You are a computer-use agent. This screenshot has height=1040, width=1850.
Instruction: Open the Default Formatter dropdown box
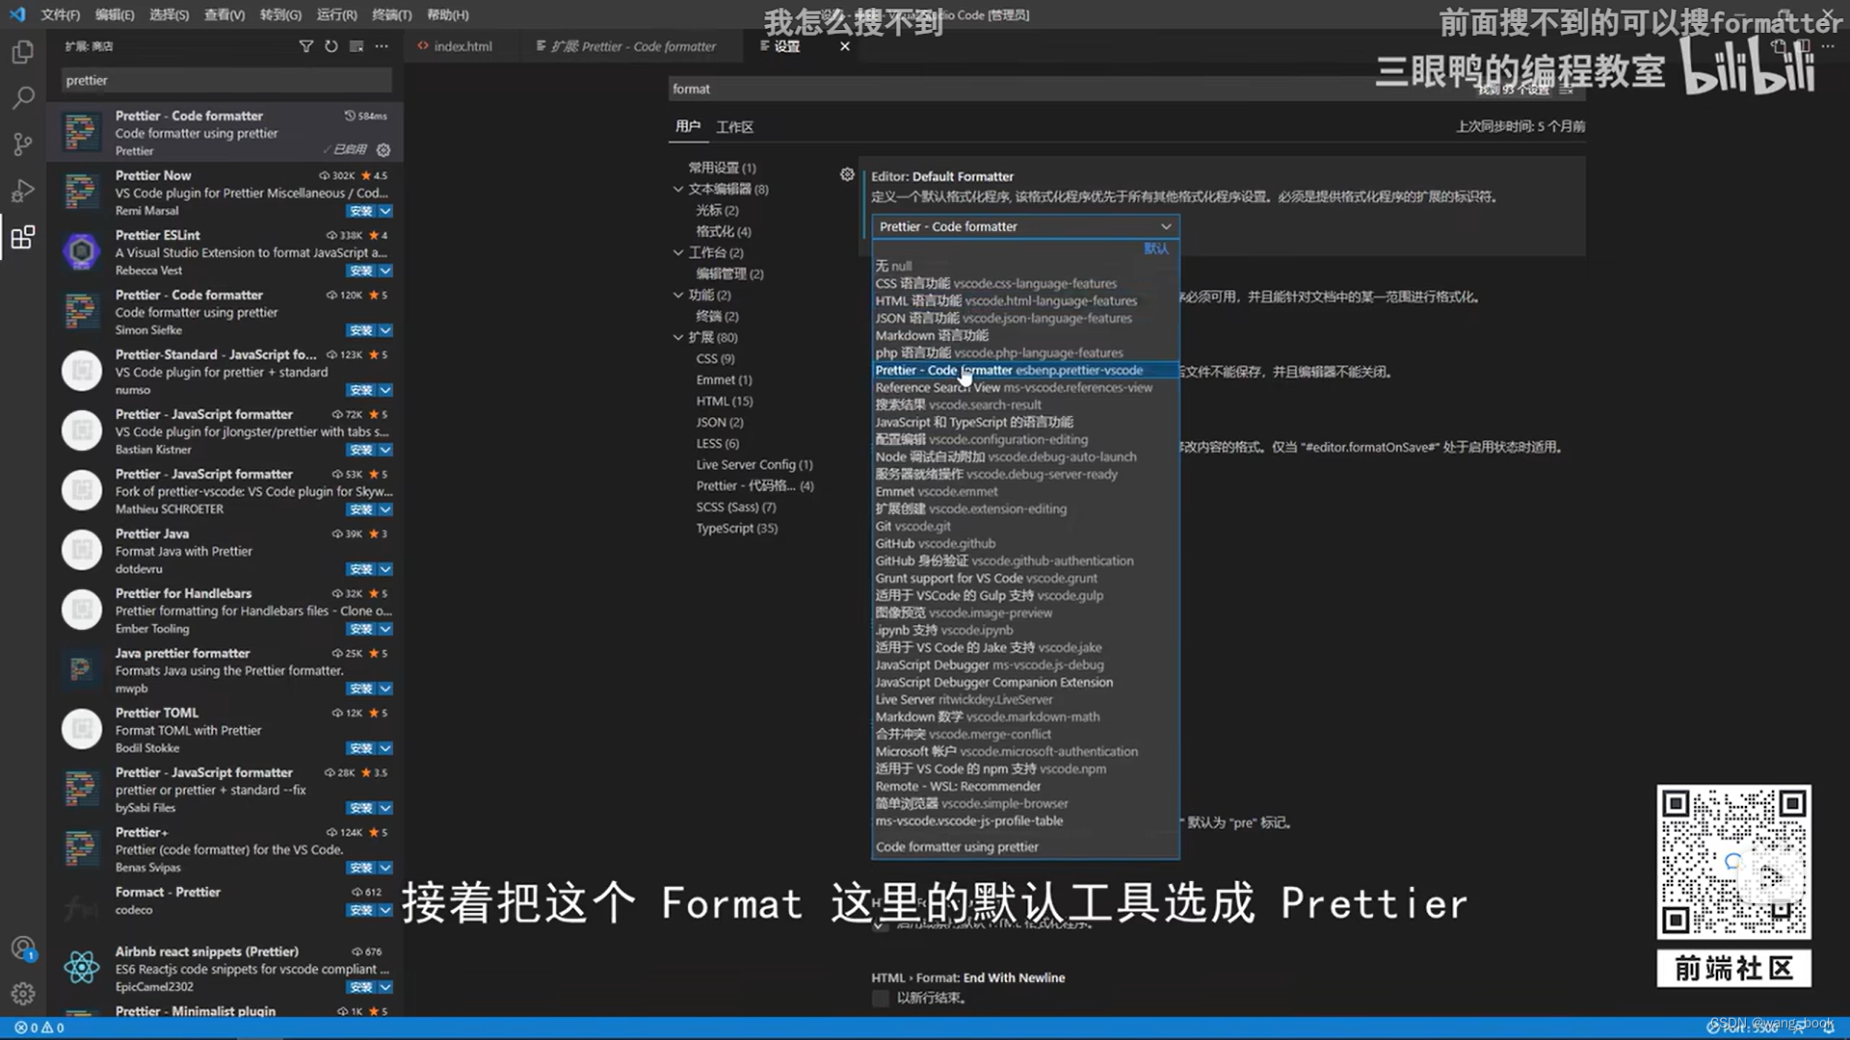pos(1025,226)
